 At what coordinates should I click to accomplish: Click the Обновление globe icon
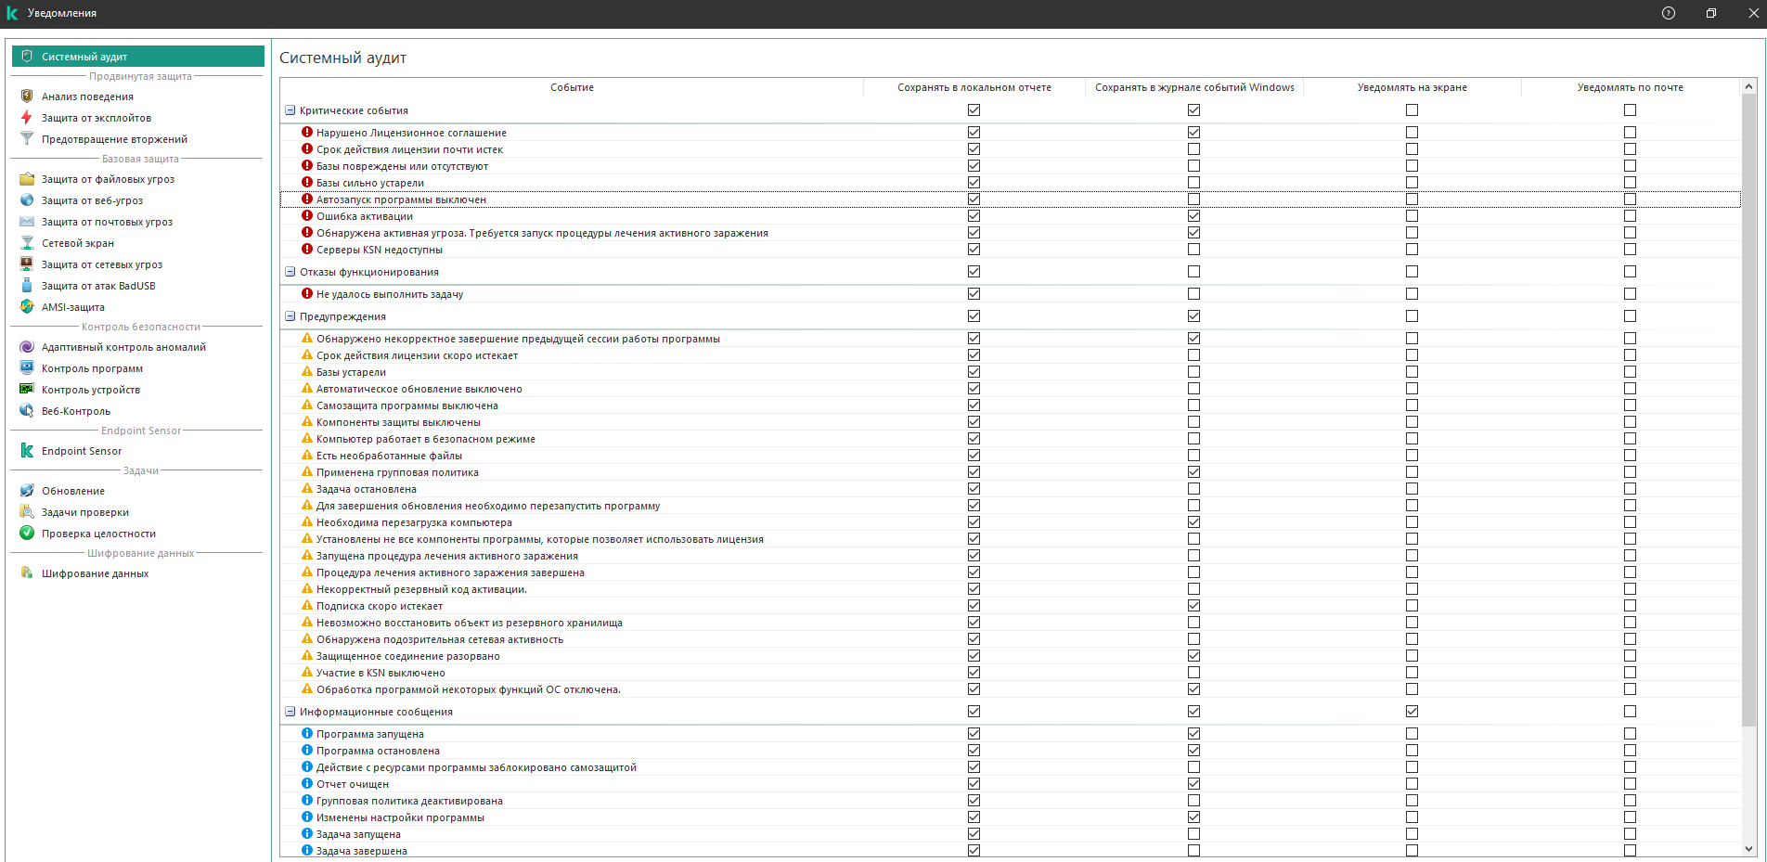pos(27,491)
